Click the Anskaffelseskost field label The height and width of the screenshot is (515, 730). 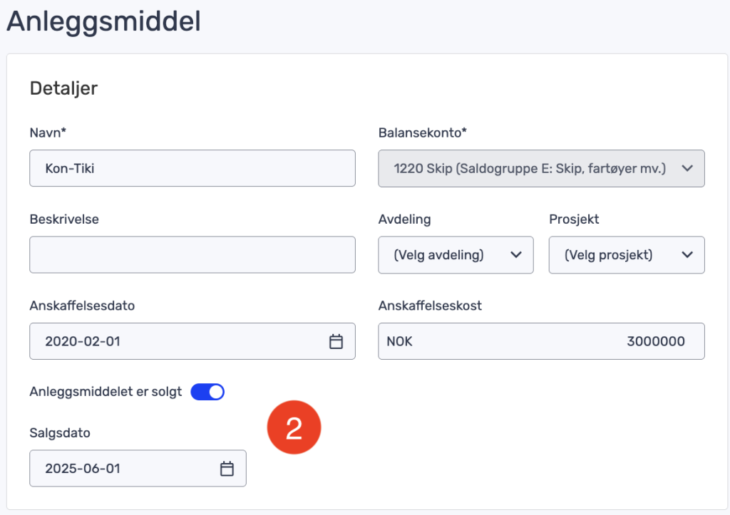pyautogui.click(x=430, y=306)
